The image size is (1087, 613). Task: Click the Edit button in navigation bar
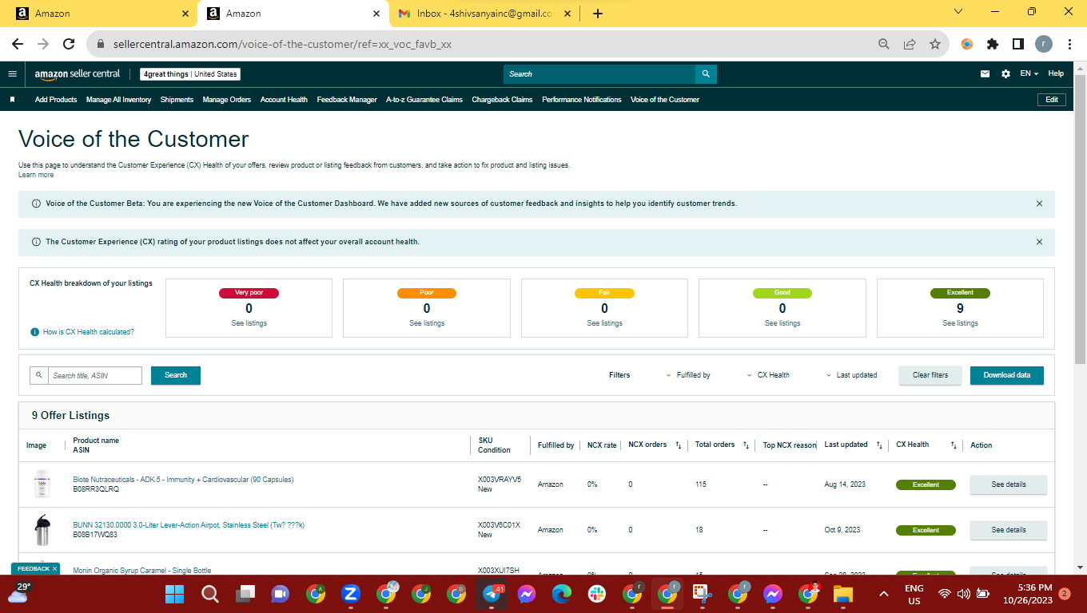coord(1052,100)
